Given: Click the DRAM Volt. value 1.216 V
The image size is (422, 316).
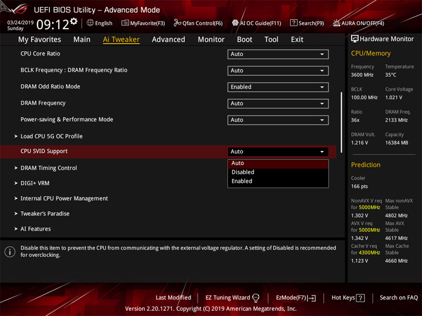Looking at the screenshot, I should click(359, 143).
